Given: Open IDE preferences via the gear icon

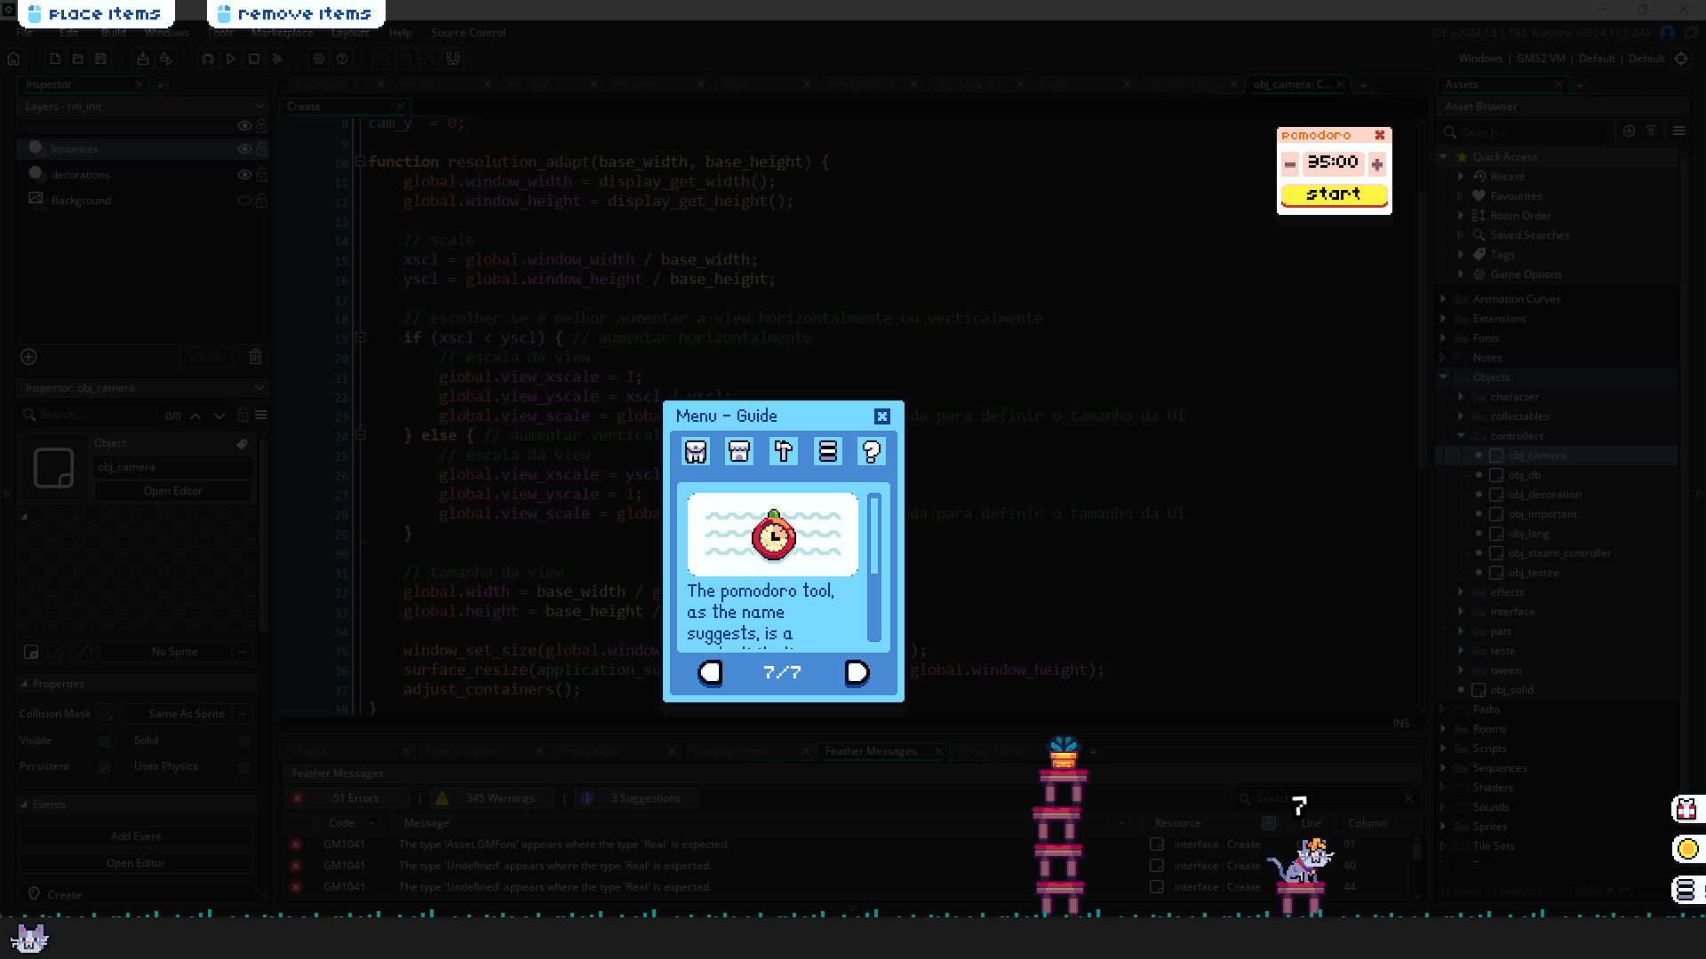Looking at the screenshot, I should 320,59.
